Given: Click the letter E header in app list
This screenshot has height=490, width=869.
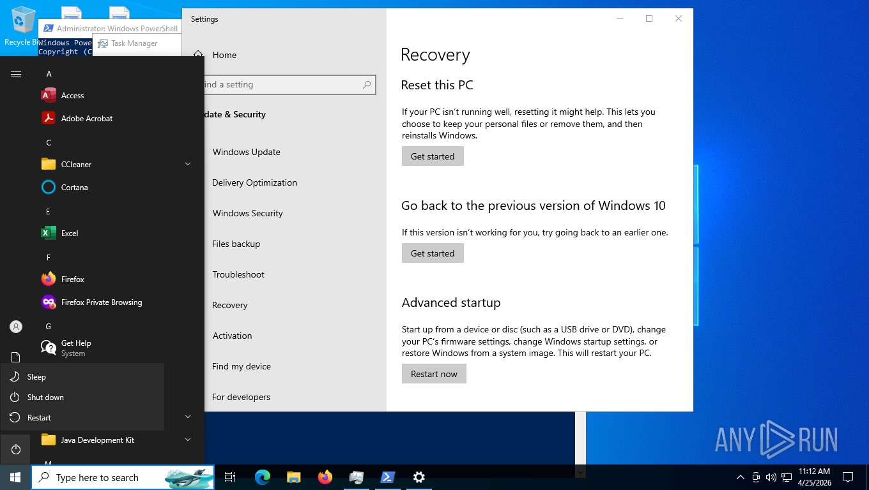Looking at the screenshot, I should (48, 212).
